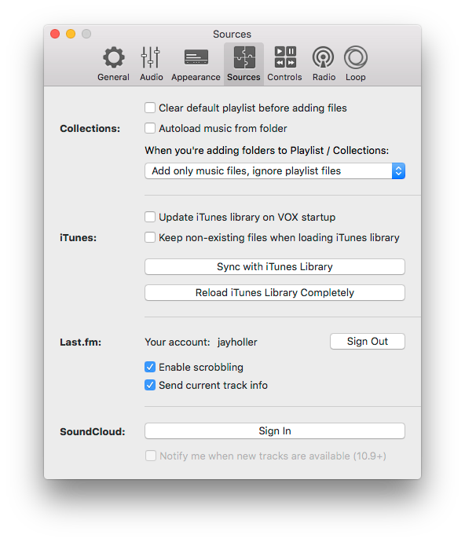
Task: Click the iTunes: section label
Action: point(78,238)
